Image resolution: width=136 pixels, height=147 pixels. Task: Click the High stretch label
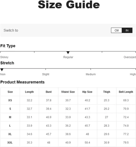point(133,74)
